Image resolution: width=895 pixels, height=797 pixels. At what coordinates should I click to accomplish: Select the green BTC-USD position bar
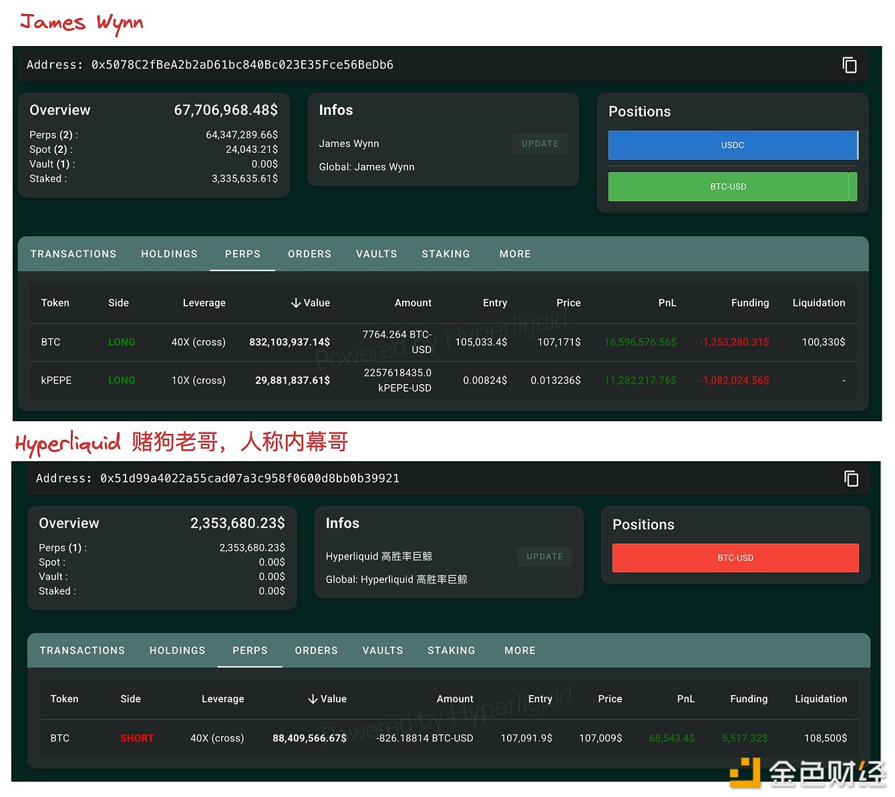729,187
